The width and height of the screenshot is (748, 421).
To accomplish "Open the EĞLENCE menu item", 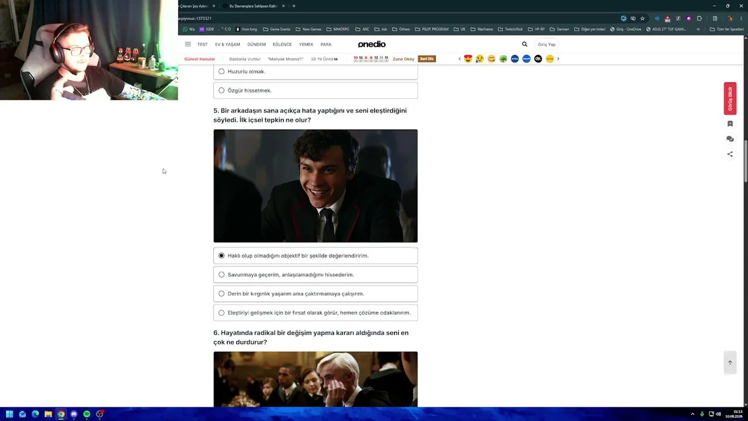I will coord(282,44).
